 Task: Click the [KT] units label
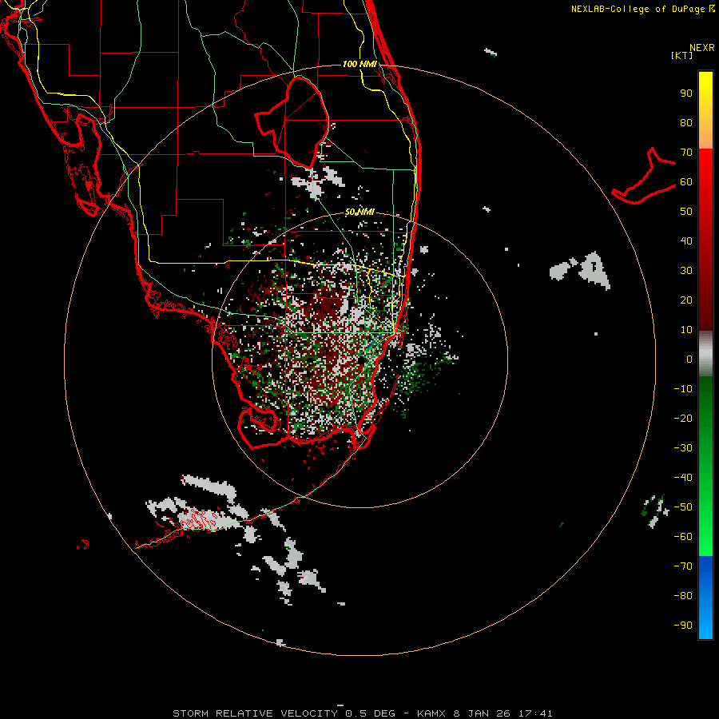click(681, 55)
